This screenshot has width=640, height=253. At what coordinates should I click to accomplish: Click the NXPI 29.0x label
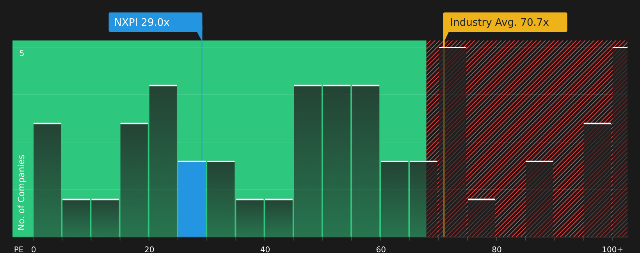pyautogui.click(x=155, y=22)
